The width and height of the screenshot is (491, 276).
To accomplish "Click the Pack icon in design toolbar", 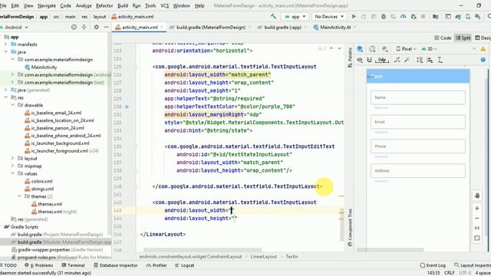I will [420, 60].
